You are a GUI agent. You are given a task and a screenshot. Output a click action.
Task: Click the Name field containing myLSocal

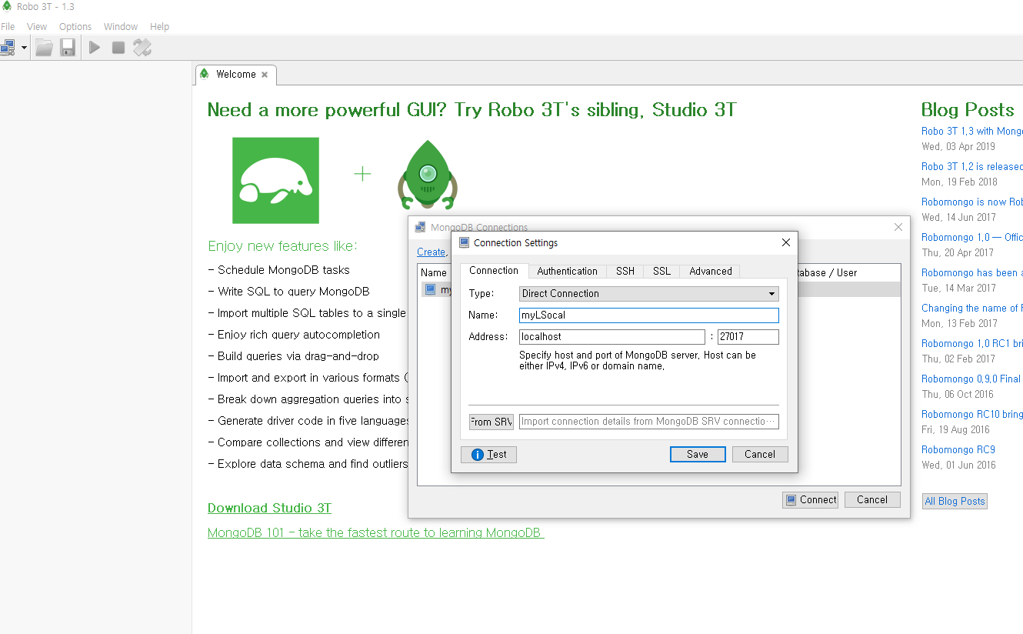tap(649, 315)
